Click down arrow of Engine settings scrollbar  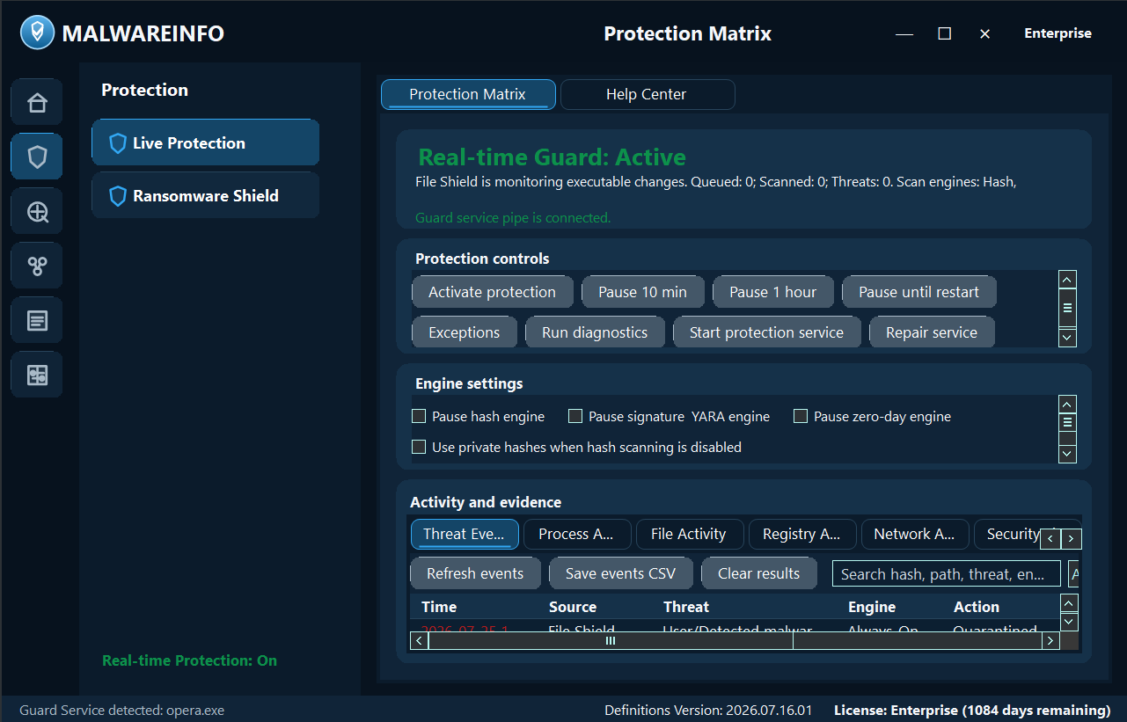click(1067, 454)
